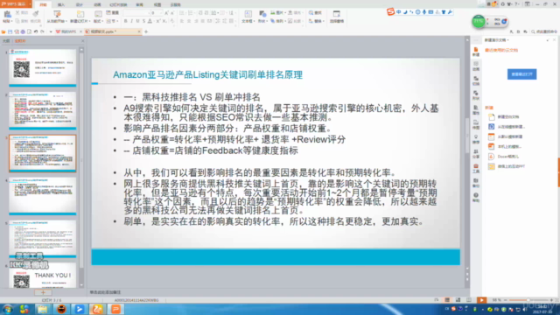
Task: Click the green 71% accelerator ball
Action: (479, 21)
